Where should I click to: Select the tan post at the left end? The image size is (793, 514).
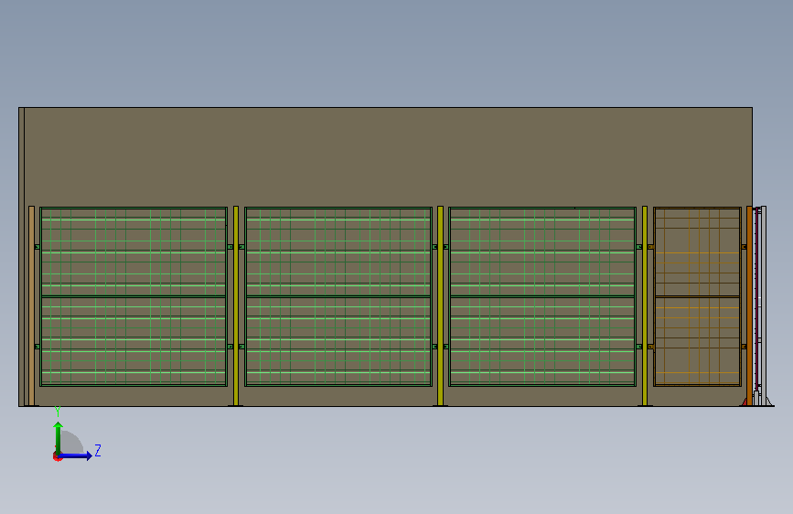(32, 305)
